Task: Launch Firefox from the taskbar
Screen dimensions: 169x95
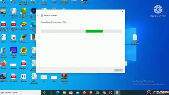Action: coord(84,93)
